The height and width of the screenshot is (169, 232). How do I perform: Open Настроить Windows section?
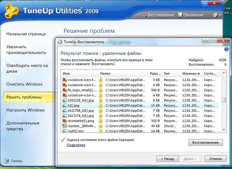coord(25,110)
